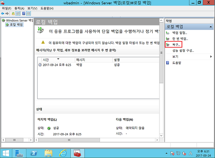Open Internet Explorer from the taskbar
The height and width of the screenshot is (158, 215).
tap(63, 153)
